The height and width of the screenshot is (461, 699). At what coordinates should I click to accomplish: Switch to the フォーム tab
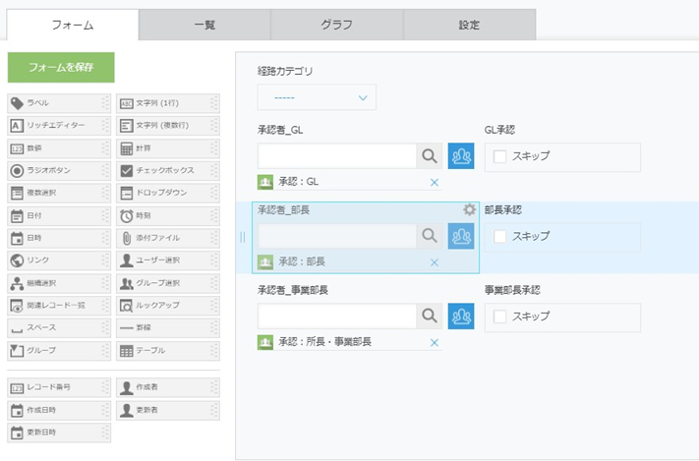pyautogui.click(x=73, y=25)
